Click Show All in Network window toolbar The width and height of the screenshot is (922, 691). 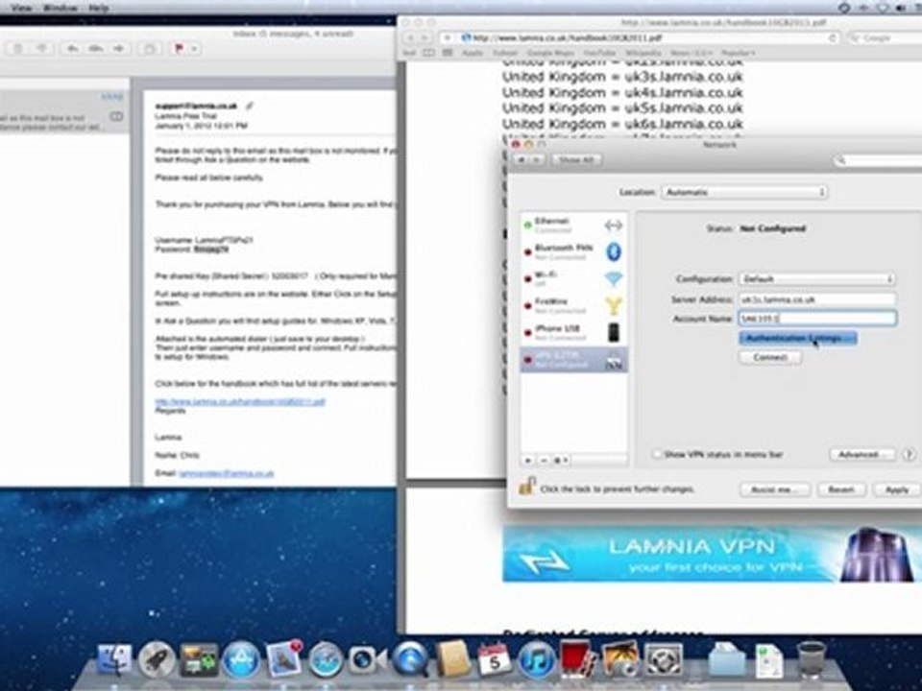576,160
